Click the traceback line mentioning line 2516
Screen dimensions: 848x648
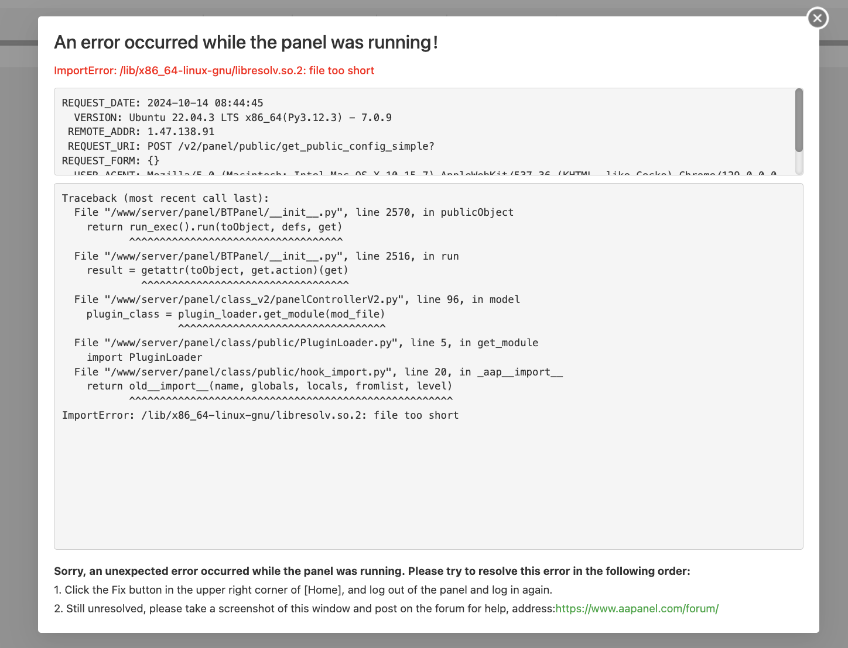pyautogui.click(x=266, y=256)
